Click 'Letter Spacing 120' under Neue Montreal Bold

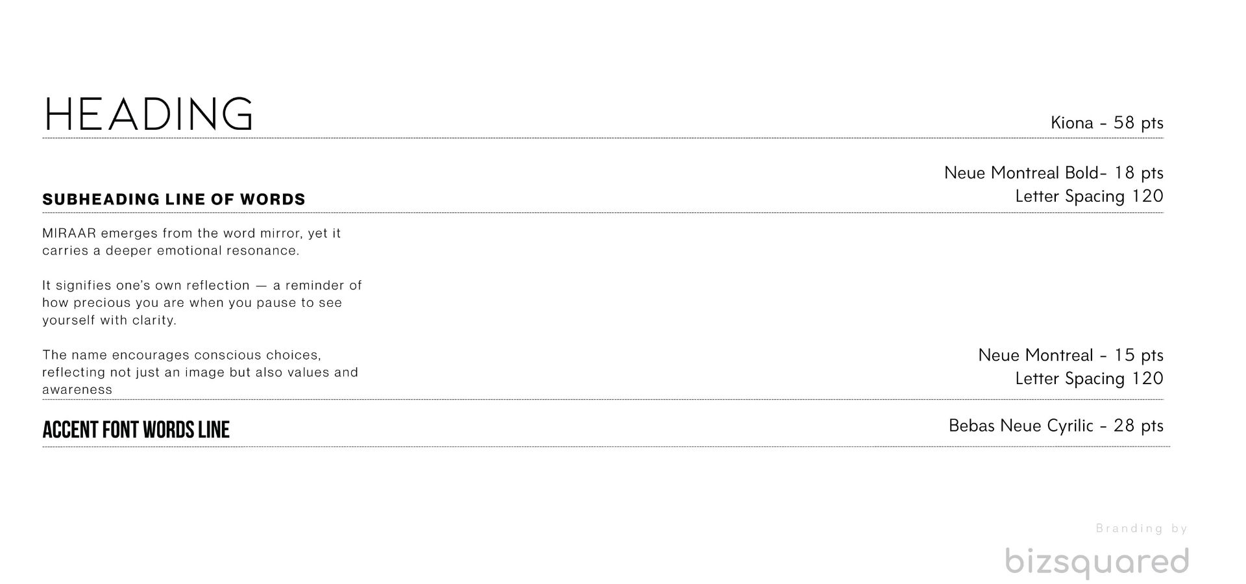[x=1090, y=196]
